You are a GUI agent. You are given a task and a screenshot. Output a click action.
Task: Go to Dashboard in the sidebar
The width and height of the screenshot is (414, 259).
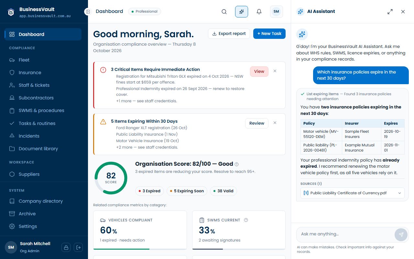(43, 34)
